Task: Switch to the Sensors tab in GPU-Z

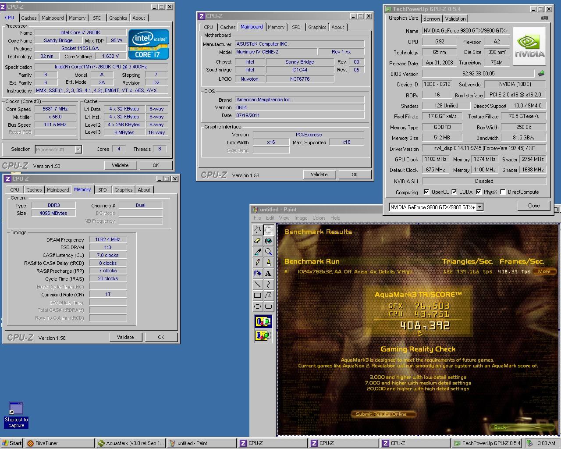Action: coord(432,19)
